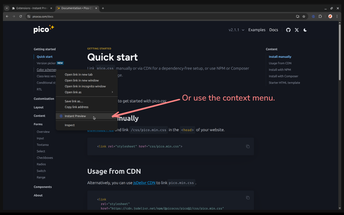
Task: Copy the CDN link code snippet
Action: coord(248,198)
